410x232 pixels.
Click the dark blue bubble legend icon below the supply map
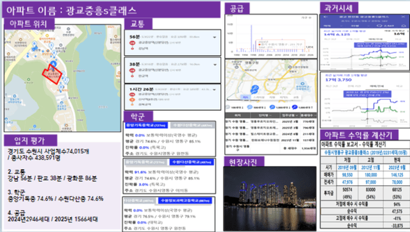295,107
